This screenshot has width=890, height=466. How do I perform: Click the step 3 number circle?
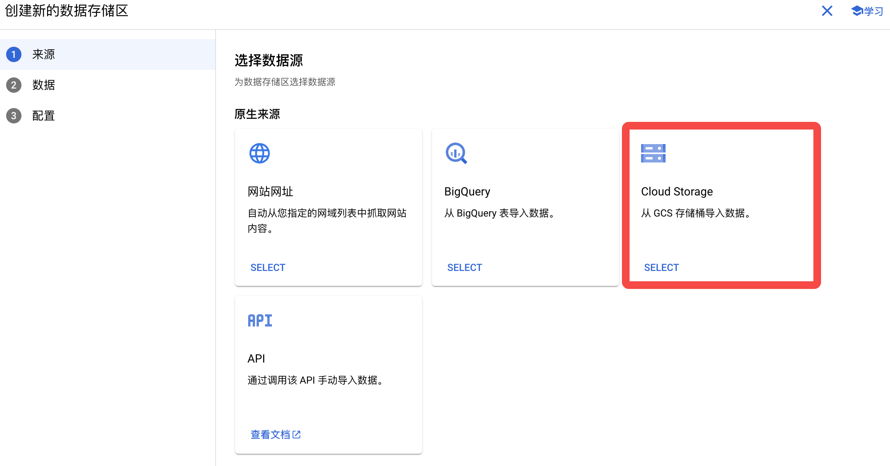pos(14,116)
